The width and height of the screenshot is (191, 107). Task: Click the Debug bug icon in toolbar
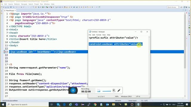click(39, 7)
